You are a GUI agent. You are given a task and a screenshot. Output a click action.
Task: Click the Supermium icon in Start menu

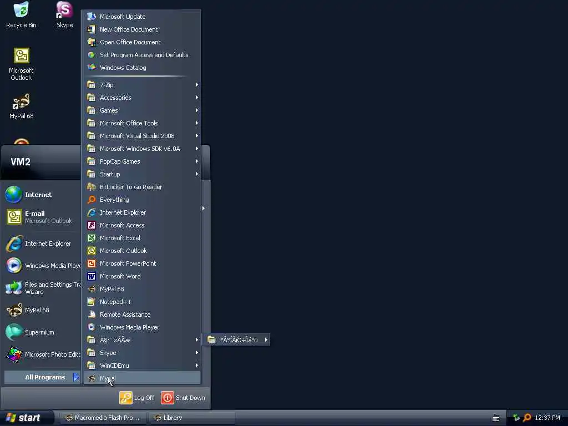click(x=14, y=332)
